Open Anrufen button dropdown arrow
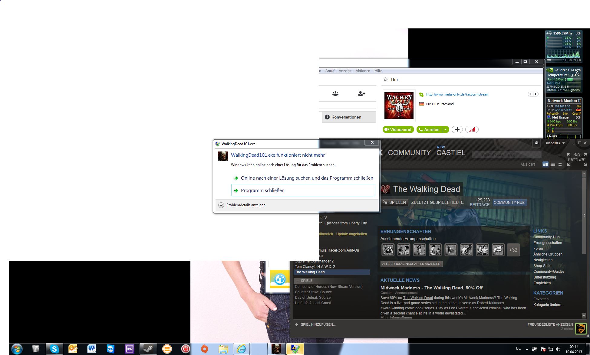Screen dimensions: 590x355 [445, 129]
